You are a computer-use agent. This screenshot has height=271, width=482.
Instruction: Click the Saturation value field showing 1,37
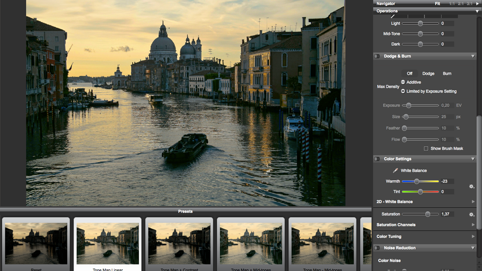coord(447,214)
